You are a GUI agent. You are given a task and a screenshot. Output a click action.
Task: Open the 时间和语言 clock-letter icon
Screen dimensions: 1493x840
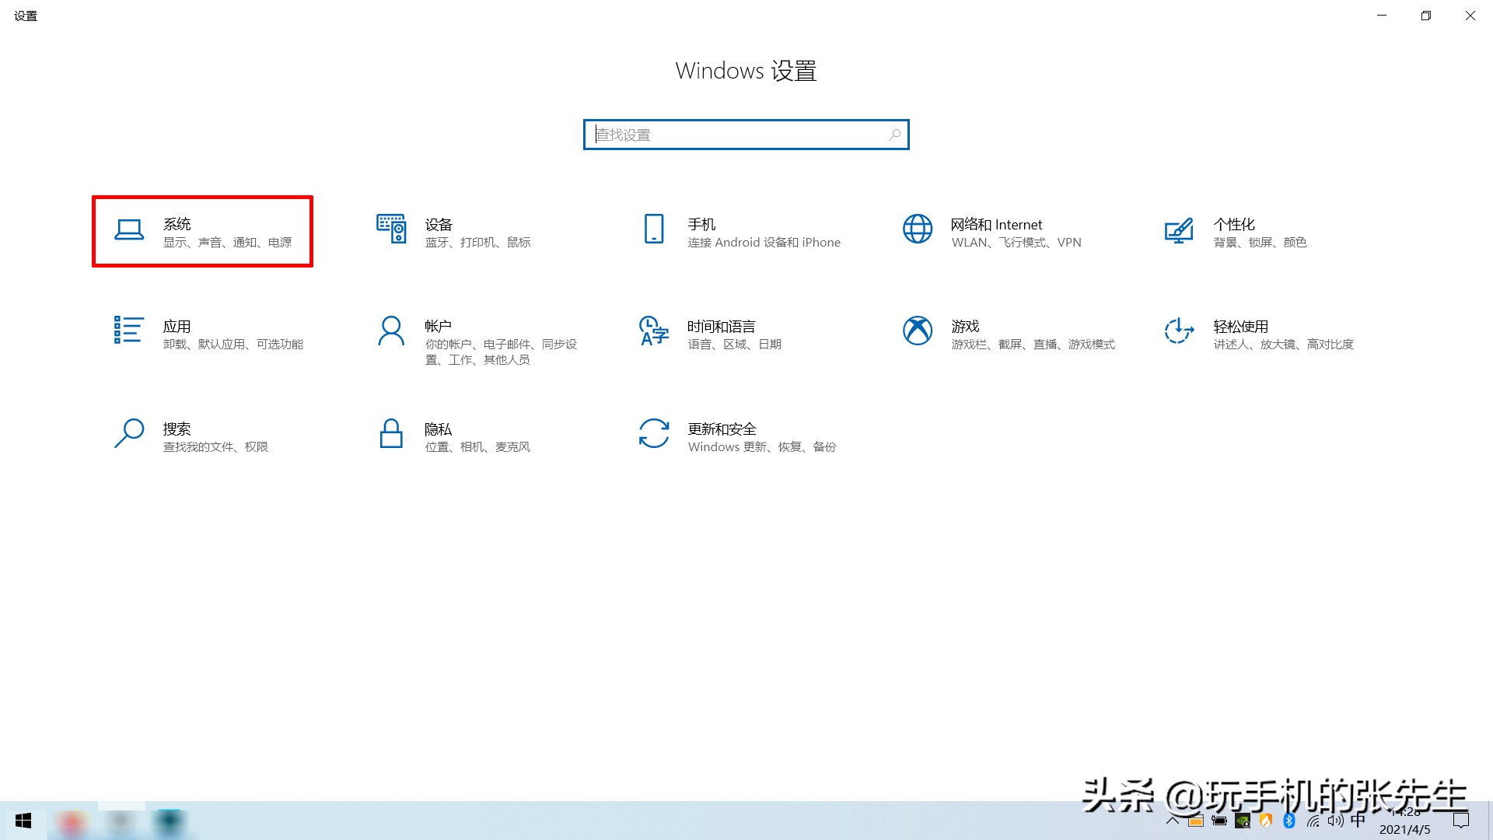coord(654,331)
